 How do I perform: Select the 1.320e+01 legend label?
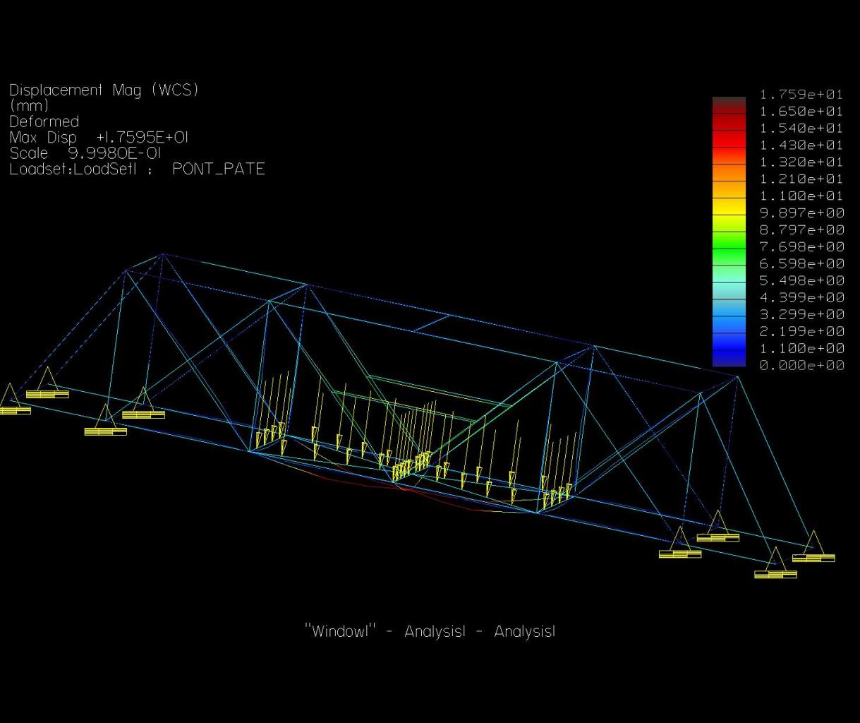click(x=801, y=162)
